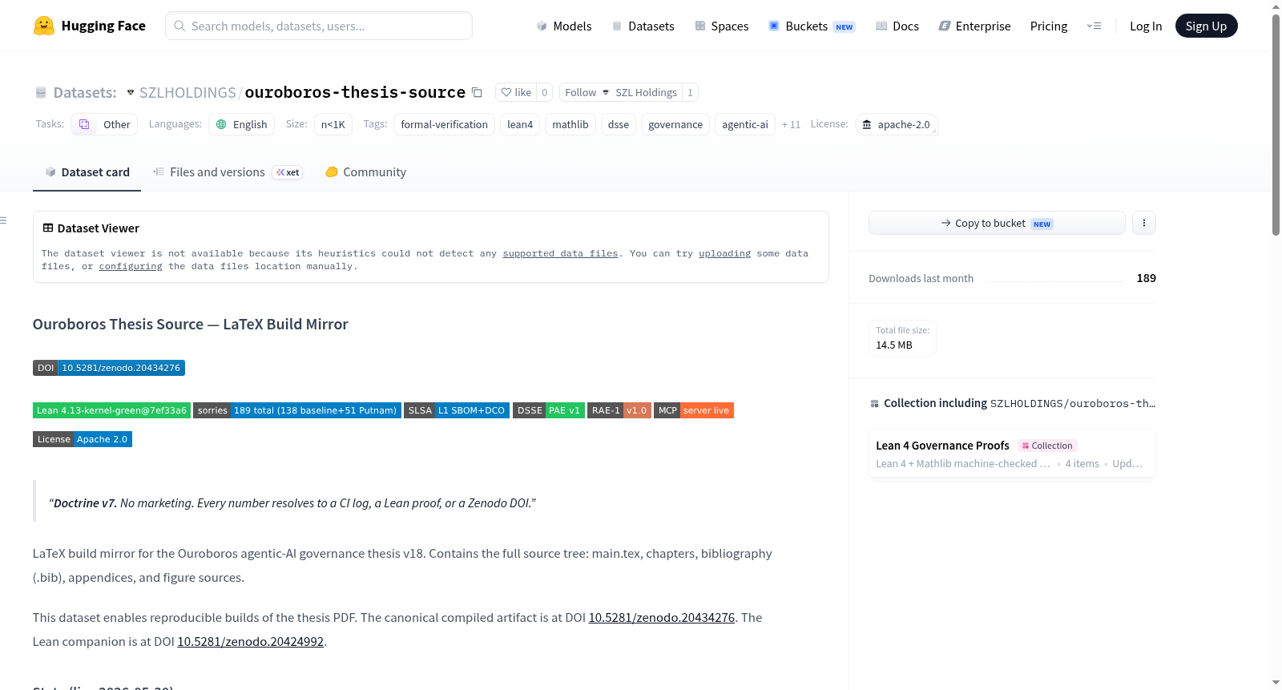This screenshot has height=690, width=1282.
Task: Click the Enterprise icon in the navbar
Action: 945,26
